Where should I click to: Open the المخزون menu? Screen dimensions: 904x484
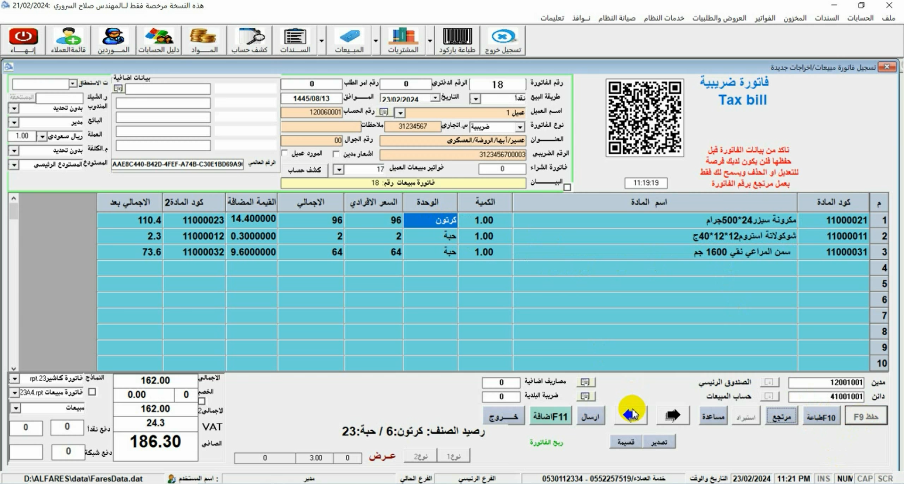(795, 18)
